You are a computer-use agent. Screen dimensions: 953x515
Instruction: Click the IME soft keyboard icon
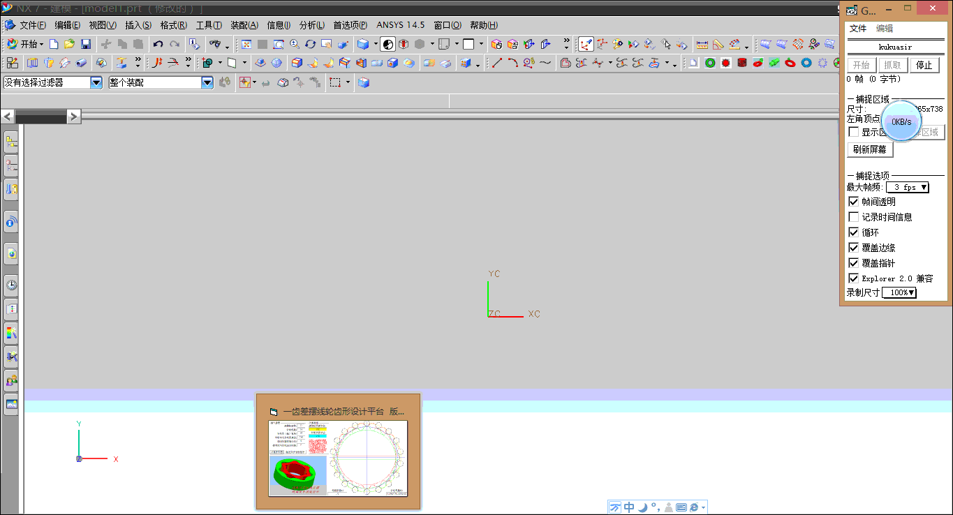[x=681, y=507]
